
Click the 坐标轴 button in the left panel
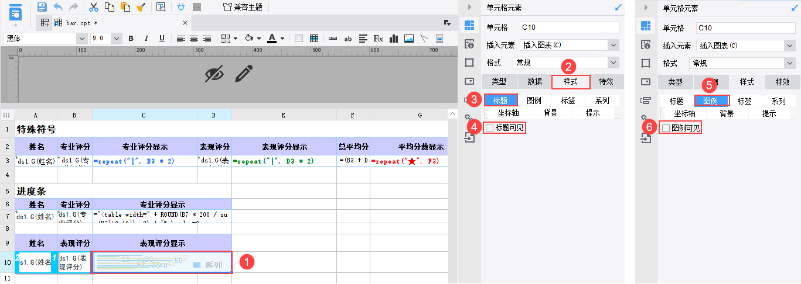[507, 113]
